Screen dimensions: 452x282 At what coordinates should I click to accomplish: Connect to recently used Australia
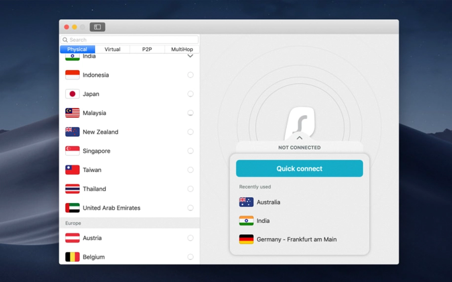(x=300, y=202)
